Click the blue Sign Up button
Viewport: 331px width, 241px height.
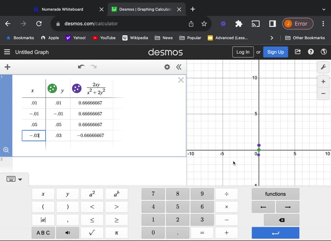tap(275, 52)
